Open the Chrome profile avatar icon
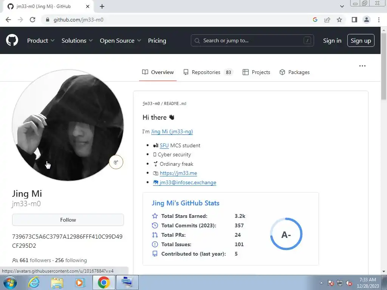Screen dimensions: 387x290 [x=367, y=20]
